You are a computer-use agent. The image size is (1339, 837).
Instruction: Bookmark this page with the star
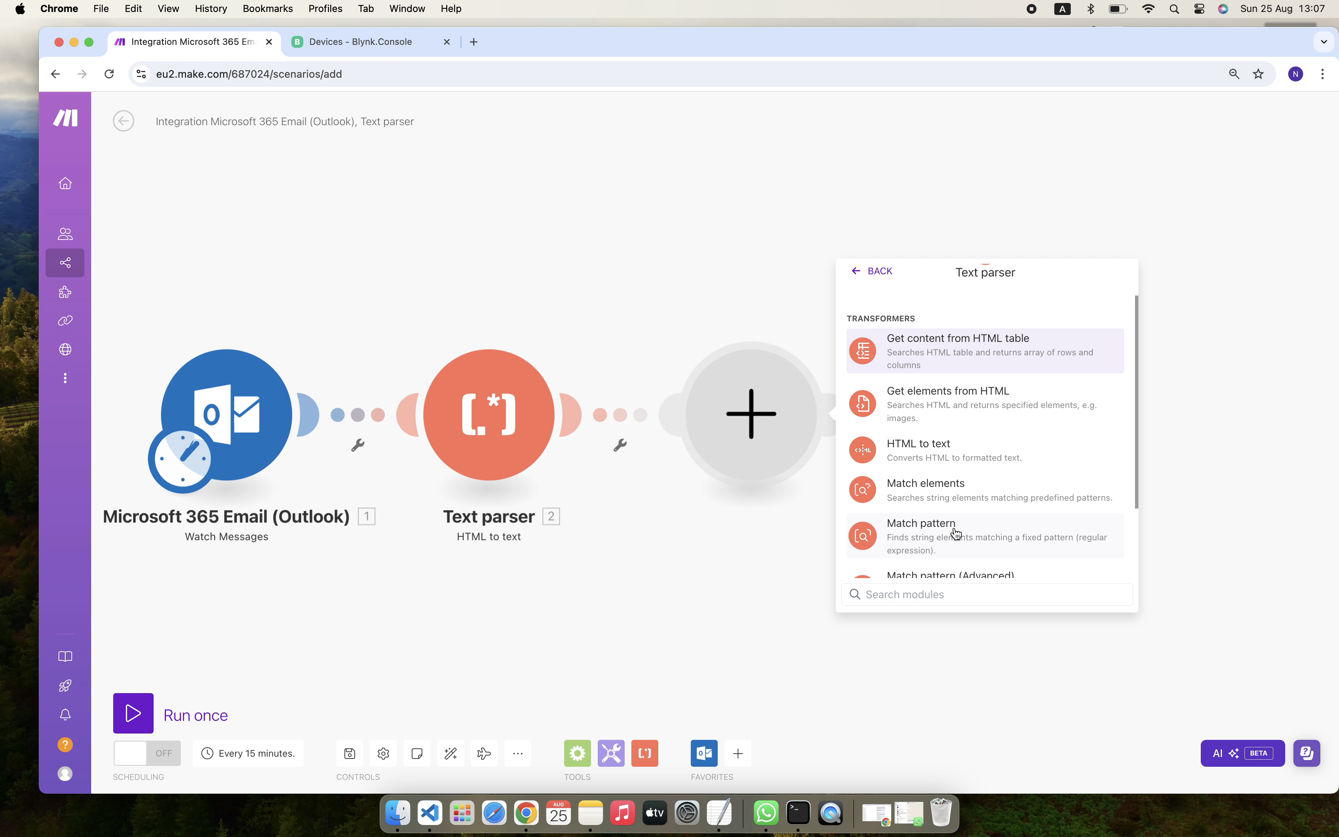coord(1258,74)
